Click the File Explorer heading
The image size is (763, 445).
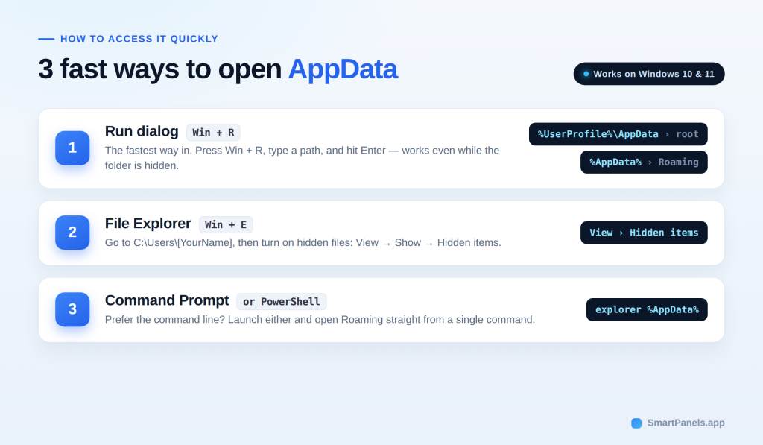click(x=148, y=224)
